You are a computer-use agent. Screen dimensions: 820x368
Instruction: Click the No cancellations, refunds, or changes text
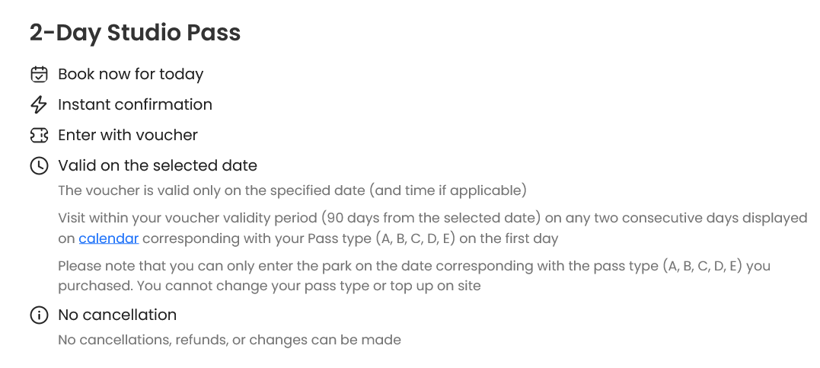click(x=230, y=341)
